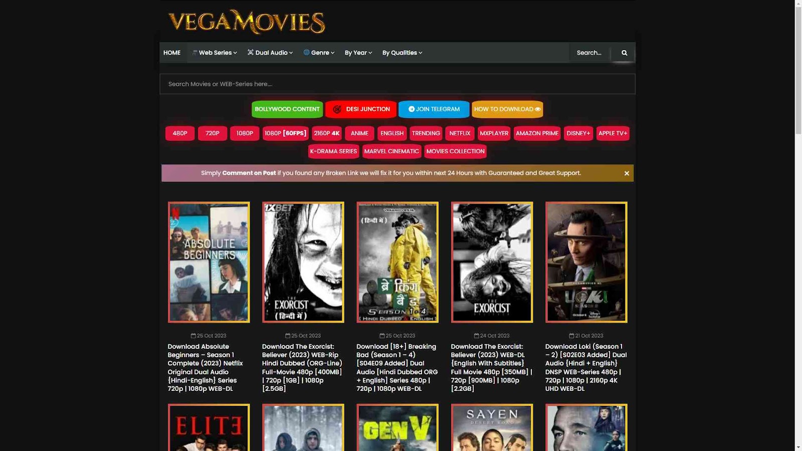Click the navbar Search field
The width and height of the screenshot is (802, 451).
(589, 53)
